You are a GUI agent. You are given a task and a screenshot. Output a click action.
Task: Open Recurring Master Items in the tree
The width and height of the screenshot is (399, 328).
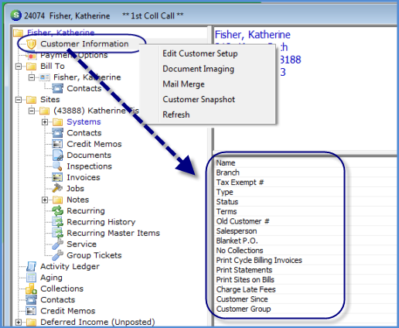(x=113, y=233)
